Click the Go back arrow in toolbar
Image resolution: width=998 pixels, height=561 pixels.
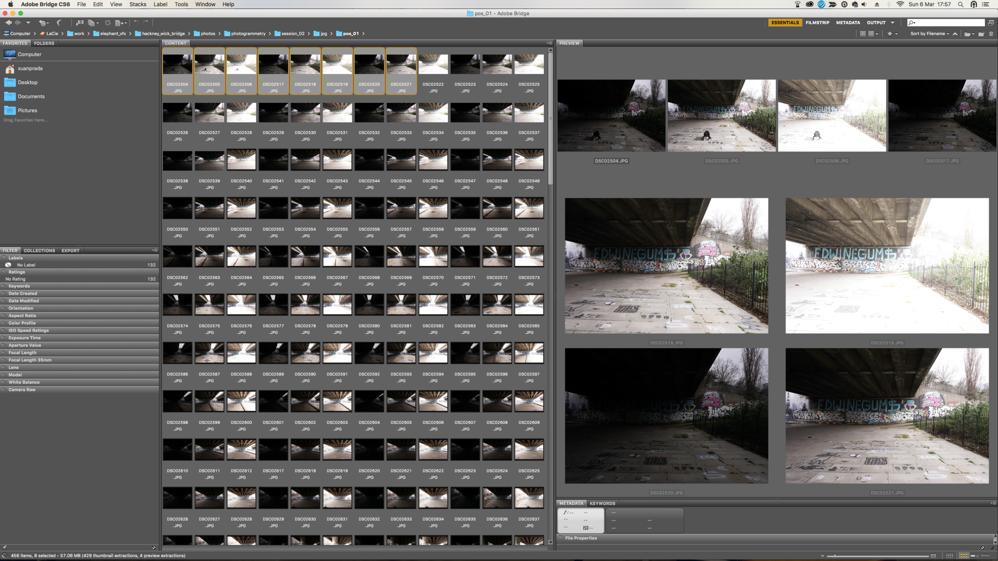[x=8, y=23]
